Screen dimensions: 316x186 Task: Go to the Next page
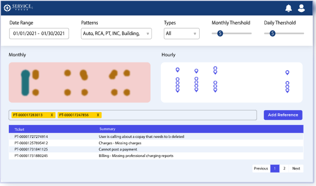click(296, 168)
